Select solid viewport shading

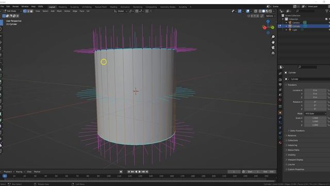(263, 11)
